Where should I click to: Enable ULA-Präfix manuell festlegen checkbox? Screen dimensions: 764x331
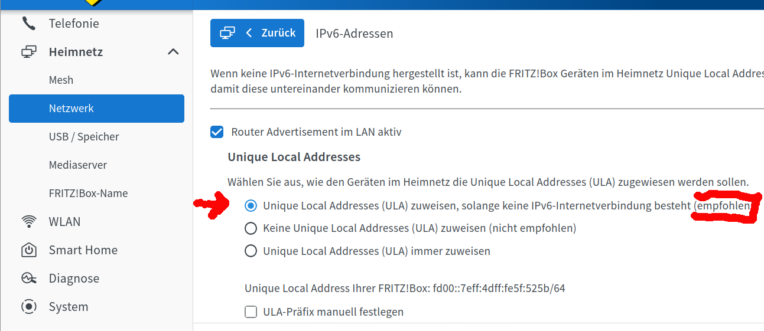251,312
